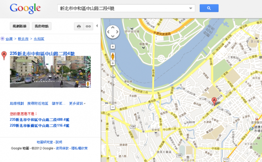
Task: Open the 說明 help link
Action: click(59, 142)
